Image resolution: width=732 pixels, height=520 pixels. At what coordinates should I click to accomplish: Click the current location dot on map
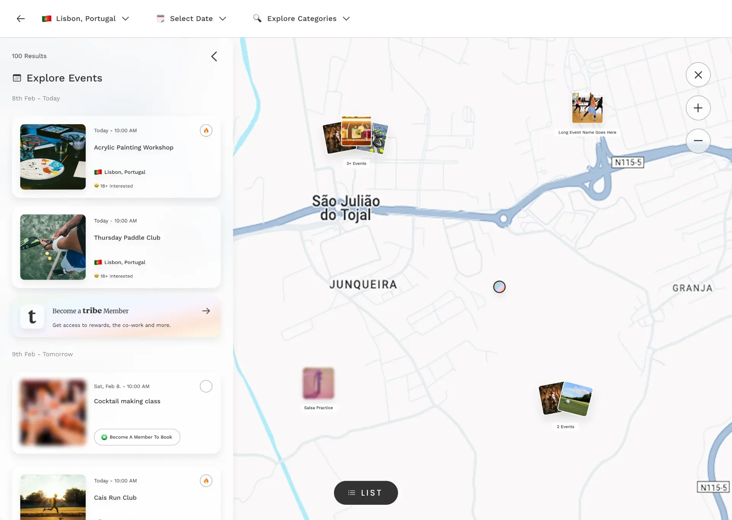499,287
